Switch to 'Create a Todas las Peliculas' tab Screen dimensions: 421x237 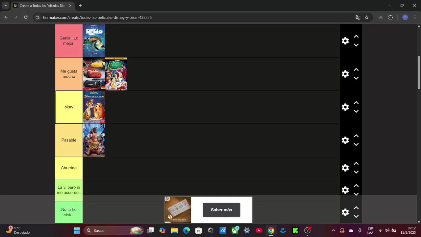point(42,6)
